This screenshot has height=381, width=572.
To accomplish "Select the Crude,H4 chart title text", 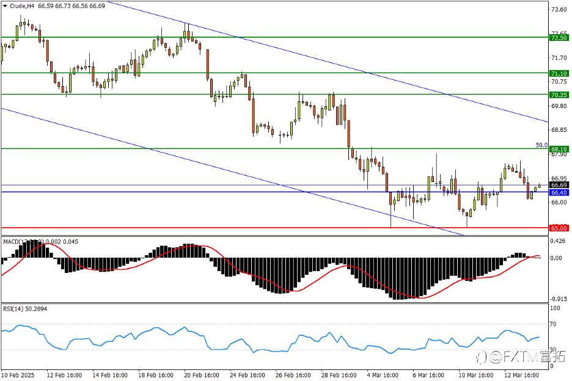I will click(22, 6).
